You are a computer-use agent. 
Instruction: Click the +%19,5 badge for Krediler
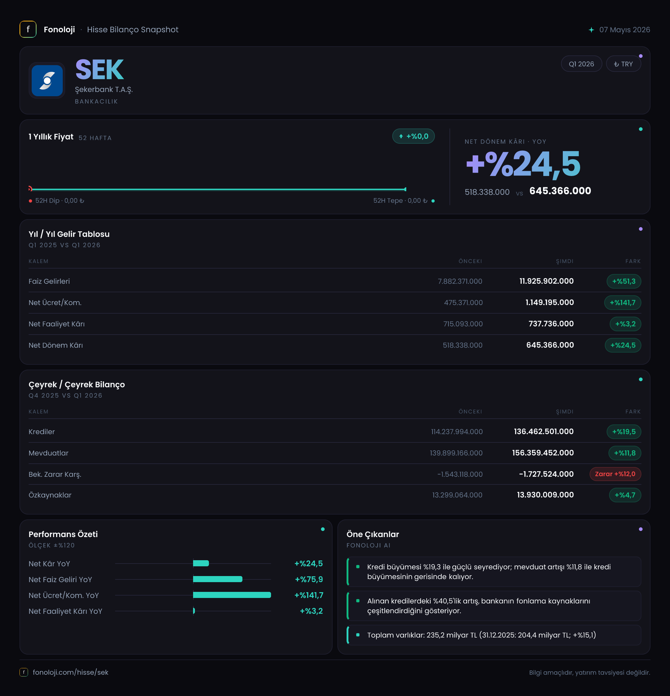(x=623, y=432)
